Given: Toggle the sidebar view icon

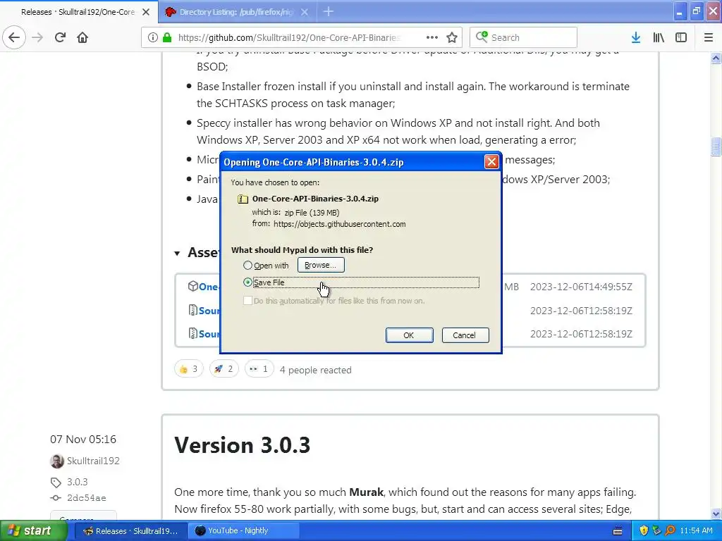Looking at the screenshot, I should pyautogui.click(x=681, y=37).
